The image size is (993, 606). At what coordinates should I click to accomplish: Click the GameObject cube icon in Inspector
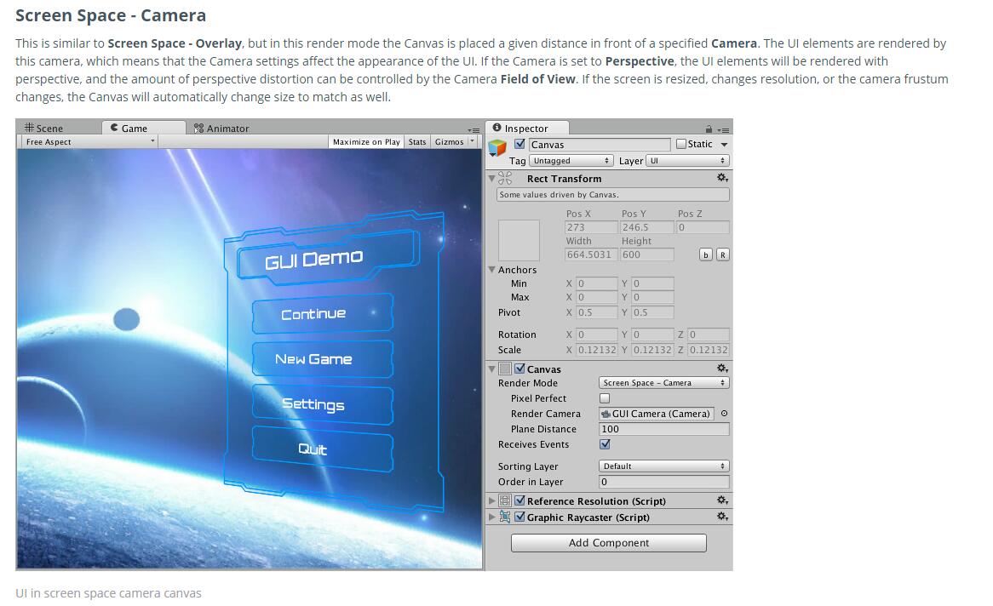tap(497, 148)
